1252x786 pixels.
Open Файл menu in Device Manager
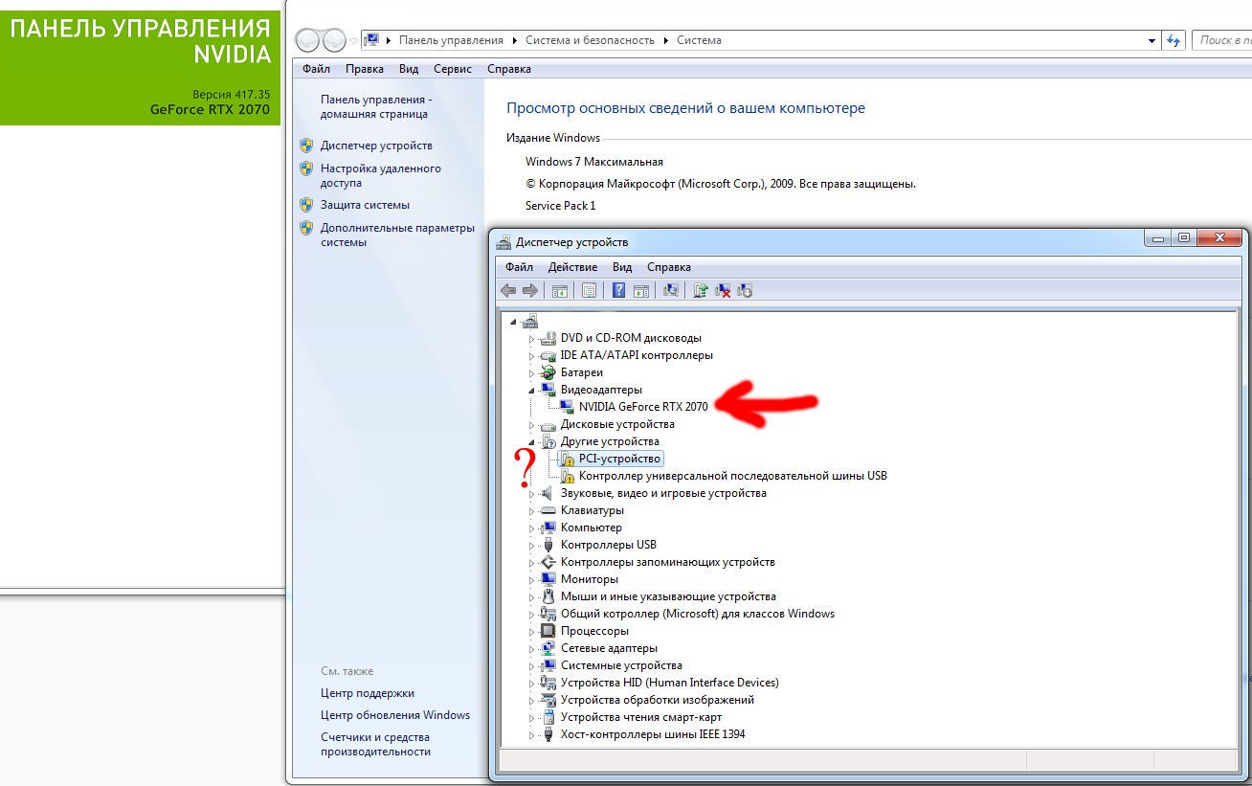[x=520, y=267]
